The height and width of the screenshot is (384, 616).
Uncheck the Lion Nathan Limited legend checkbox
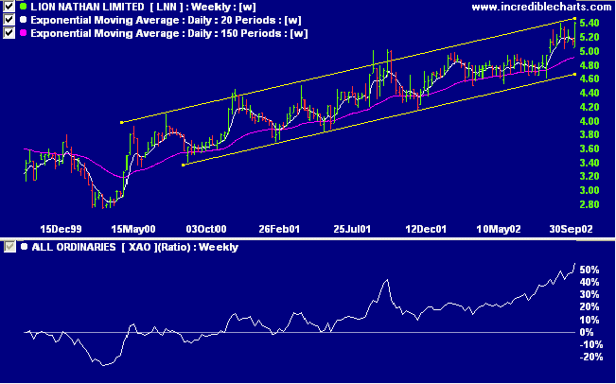[x=9, y=7]
